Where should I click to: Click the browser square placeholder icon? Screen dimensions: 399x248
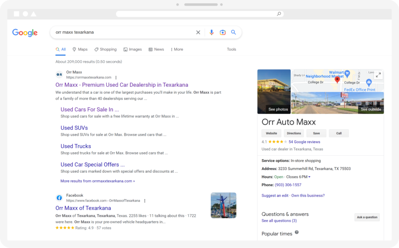click(x=16, y=14)
